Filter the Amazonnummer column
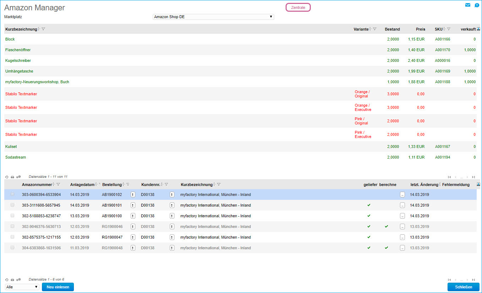482x293 pixels. [58, 185]
